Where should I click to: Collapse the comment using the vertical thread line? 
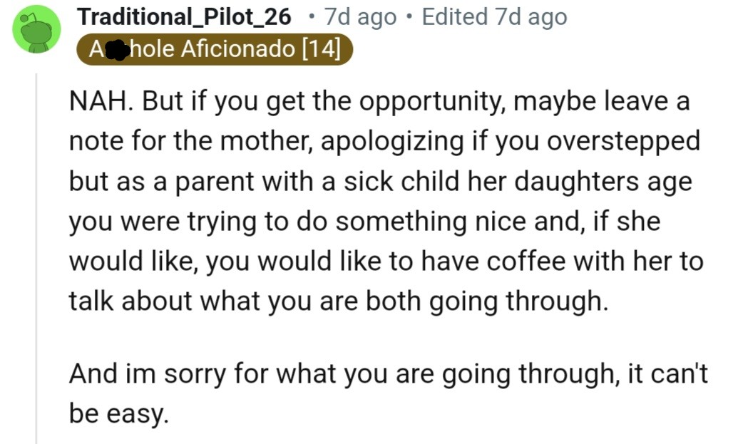(36, 257)
